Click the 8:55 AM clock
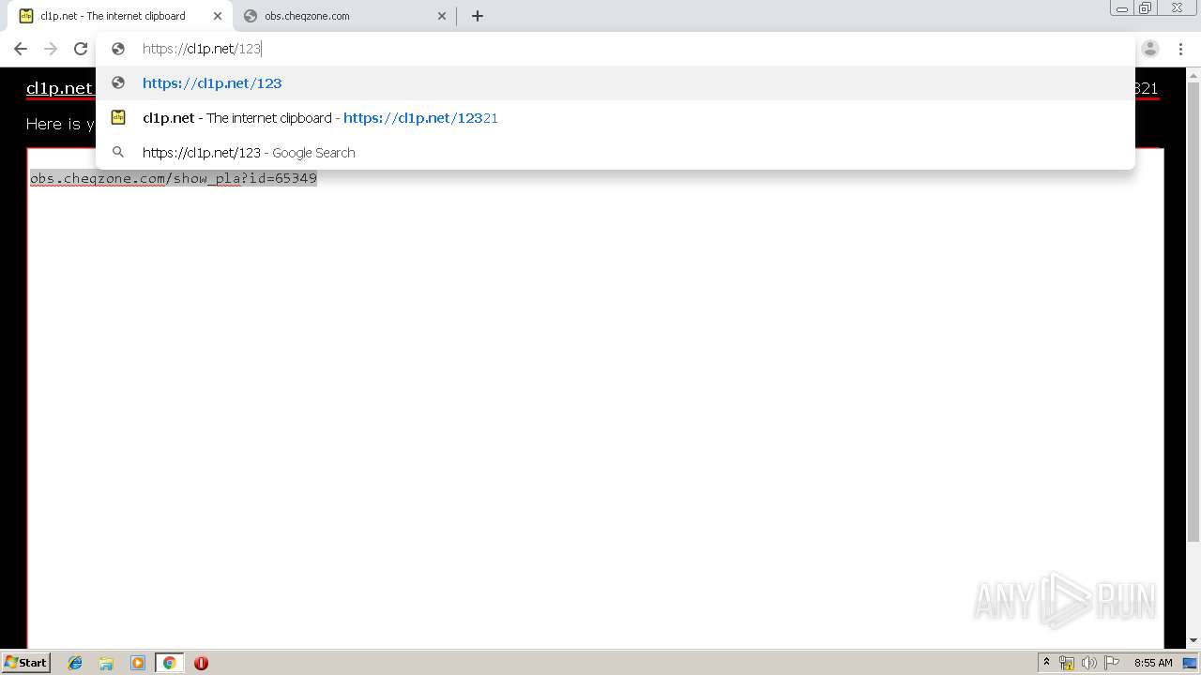The height and width of the screenshot is (675, 1201). pos(1153,663)
